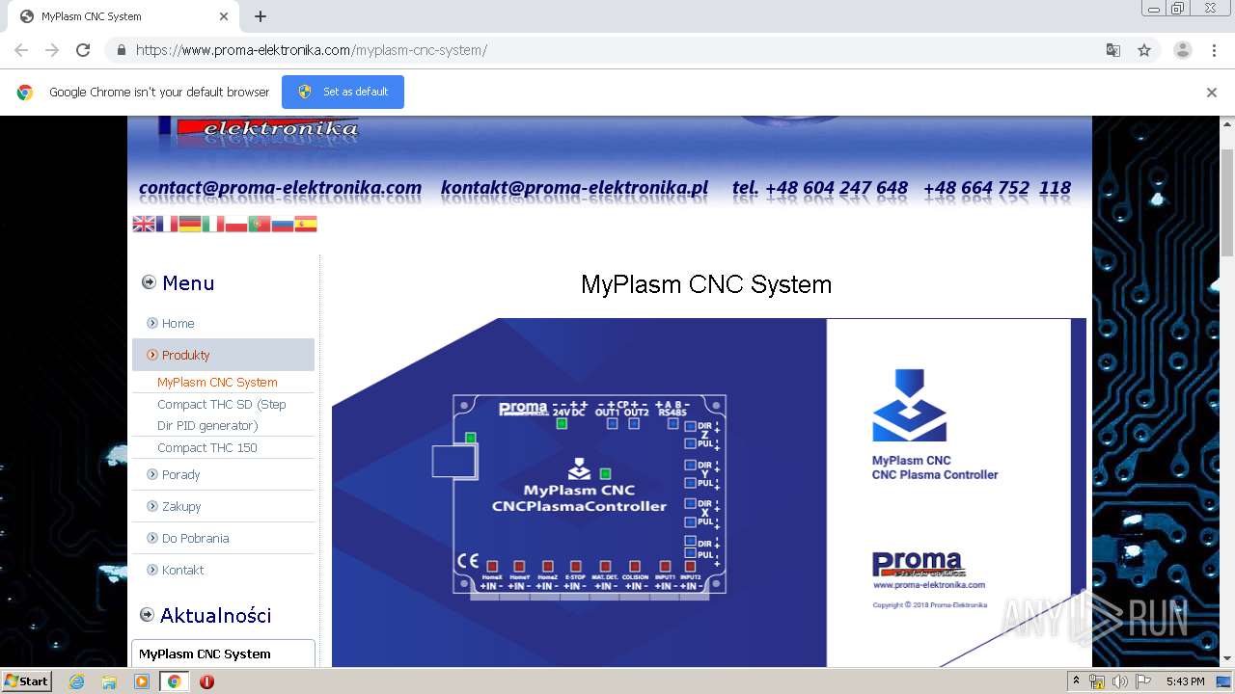Viewport: 1235px width, 694px height.
Task: Open the Google Translate page icon
Action: [x=1113, y=50]
